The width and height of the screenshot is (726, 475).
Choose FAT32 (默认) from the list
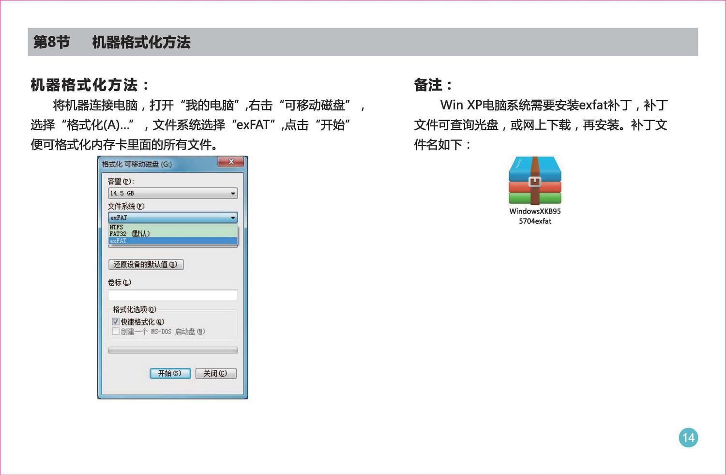173,234
